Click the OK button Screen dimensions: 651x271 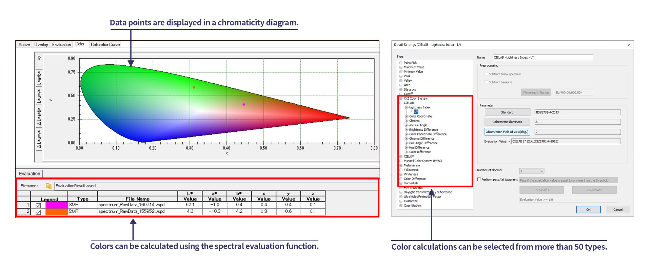588,210
